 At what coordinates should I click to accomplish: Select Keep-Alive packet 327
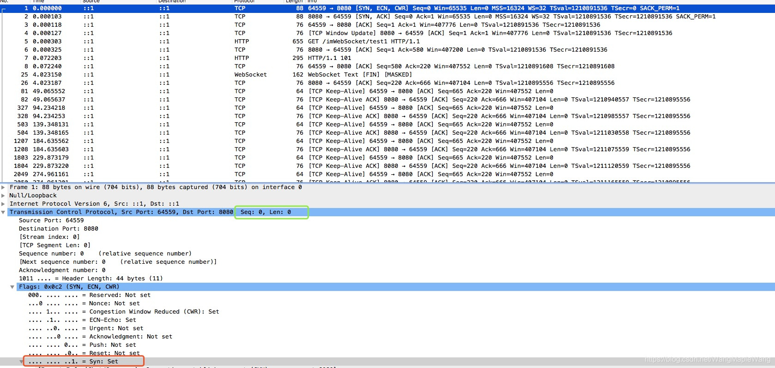[x=387, y=108]
